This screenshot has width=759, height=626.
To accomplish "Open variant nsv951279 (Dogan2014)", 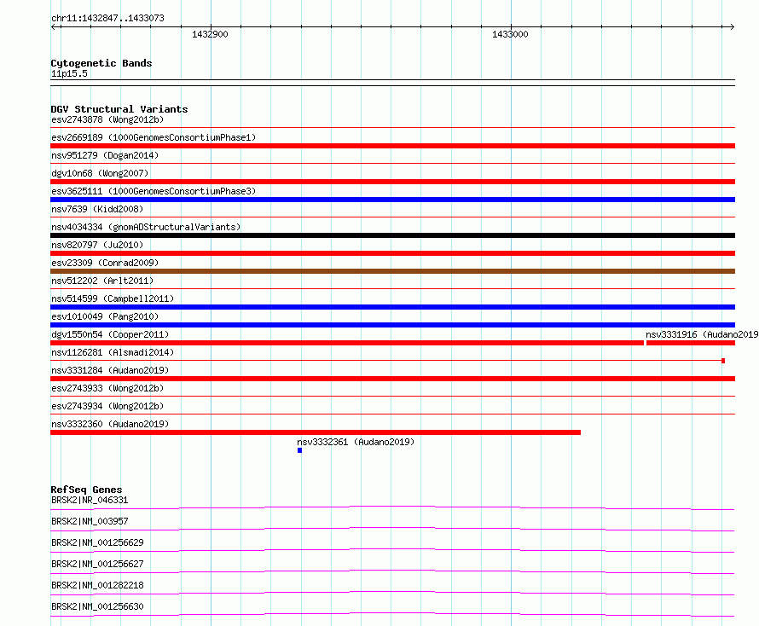I will pos(105,155).
